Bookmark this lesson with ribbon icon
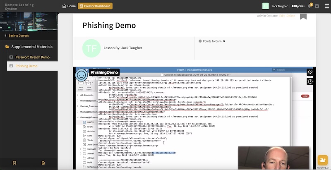This screenshot has width=331, height=170. click(303, 16)
